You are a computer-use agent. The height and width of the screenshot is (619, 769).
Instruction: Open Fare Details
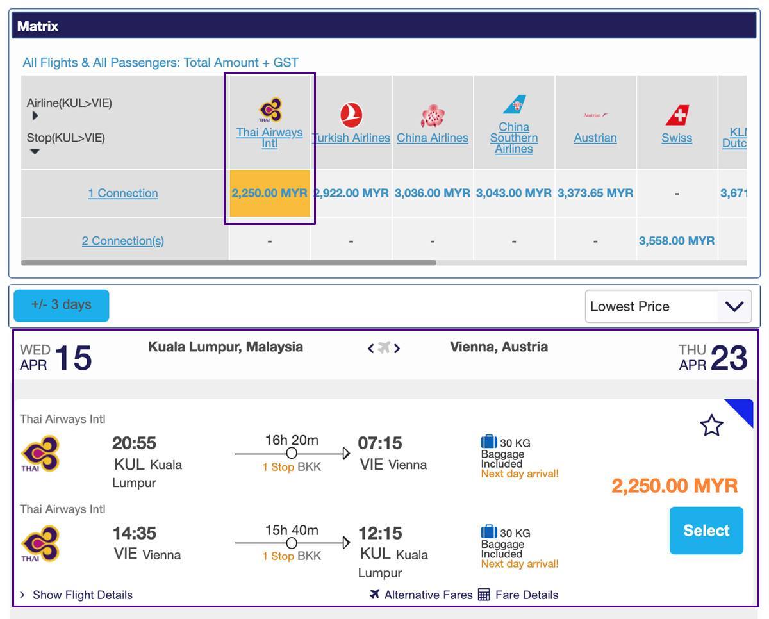coord(527,595)
